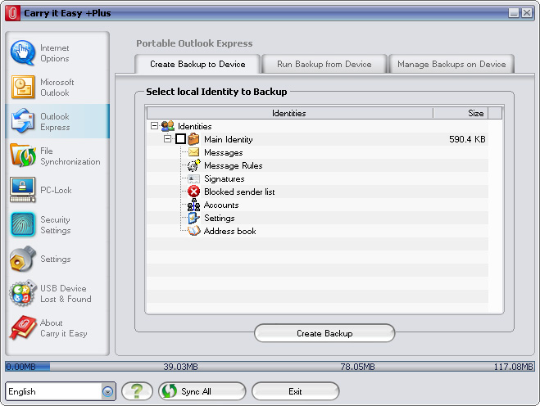Click the Sync All button
This screenshot has width=540, height=406.
point(202,391)
